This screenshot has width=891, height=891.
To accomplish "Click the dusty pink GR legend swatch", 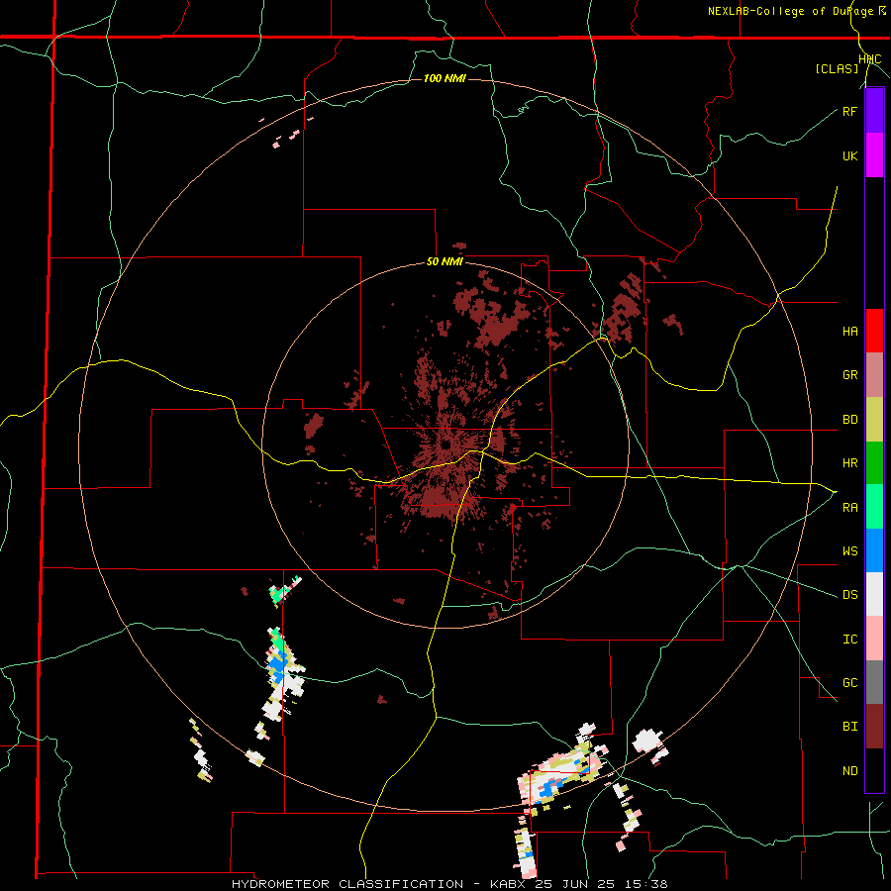I will click(874, 375).
